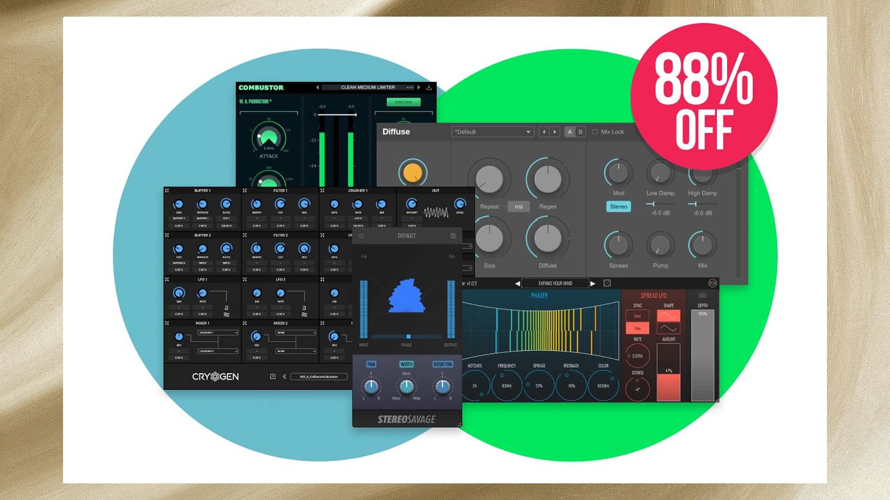Open the Diffuse preset dropdown "*Default"
The height and width of the screenshot is (500, 890).
[x=492, y=132]
